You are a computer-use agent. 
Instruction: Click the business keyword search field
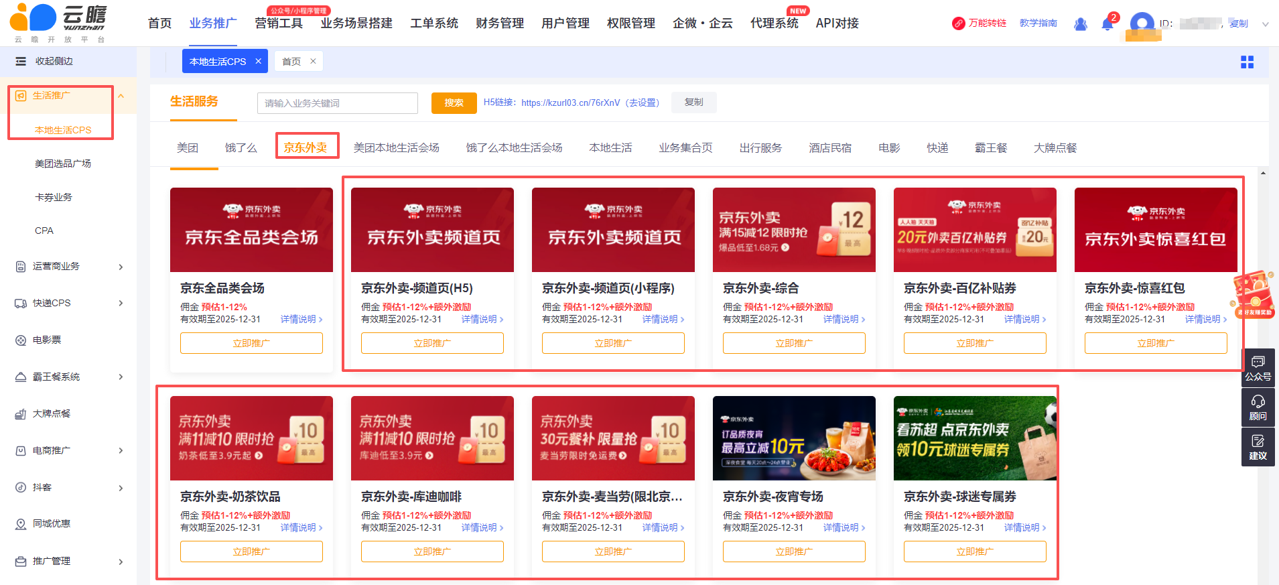click(x=338, y=103)
